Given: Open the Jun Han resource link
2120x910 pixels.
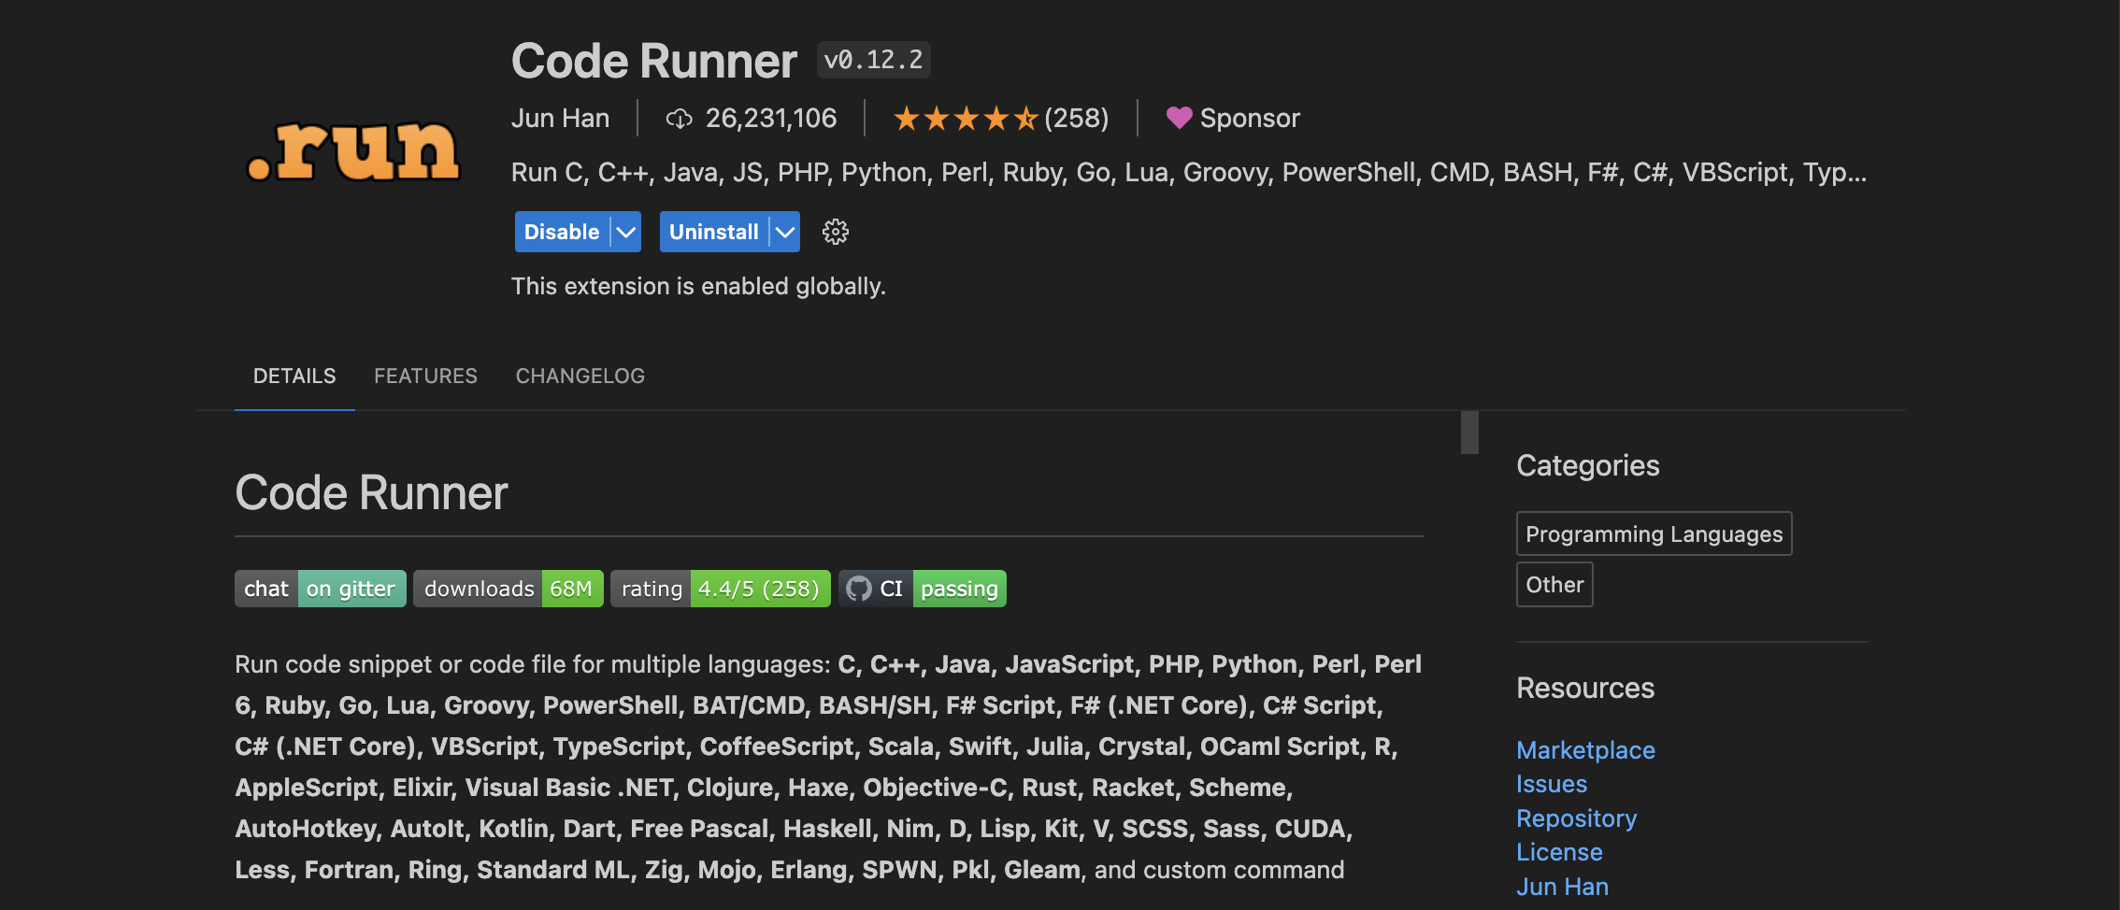Looking at the screenshot, I should (1562, 887).
